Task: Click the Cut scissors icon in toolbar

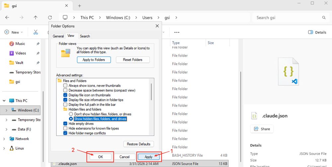Action: click(x=36, y=32)
